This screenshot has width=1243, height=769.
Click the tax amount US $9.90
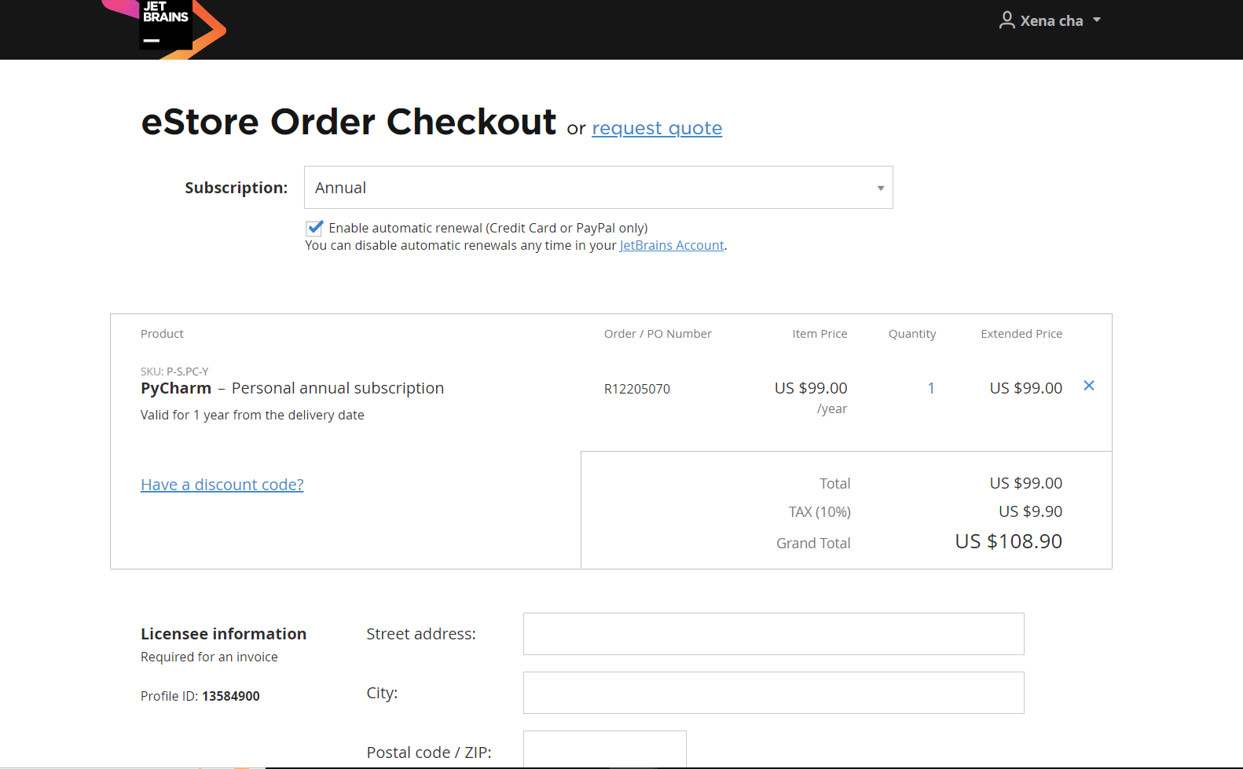(x=1031, y=511)
